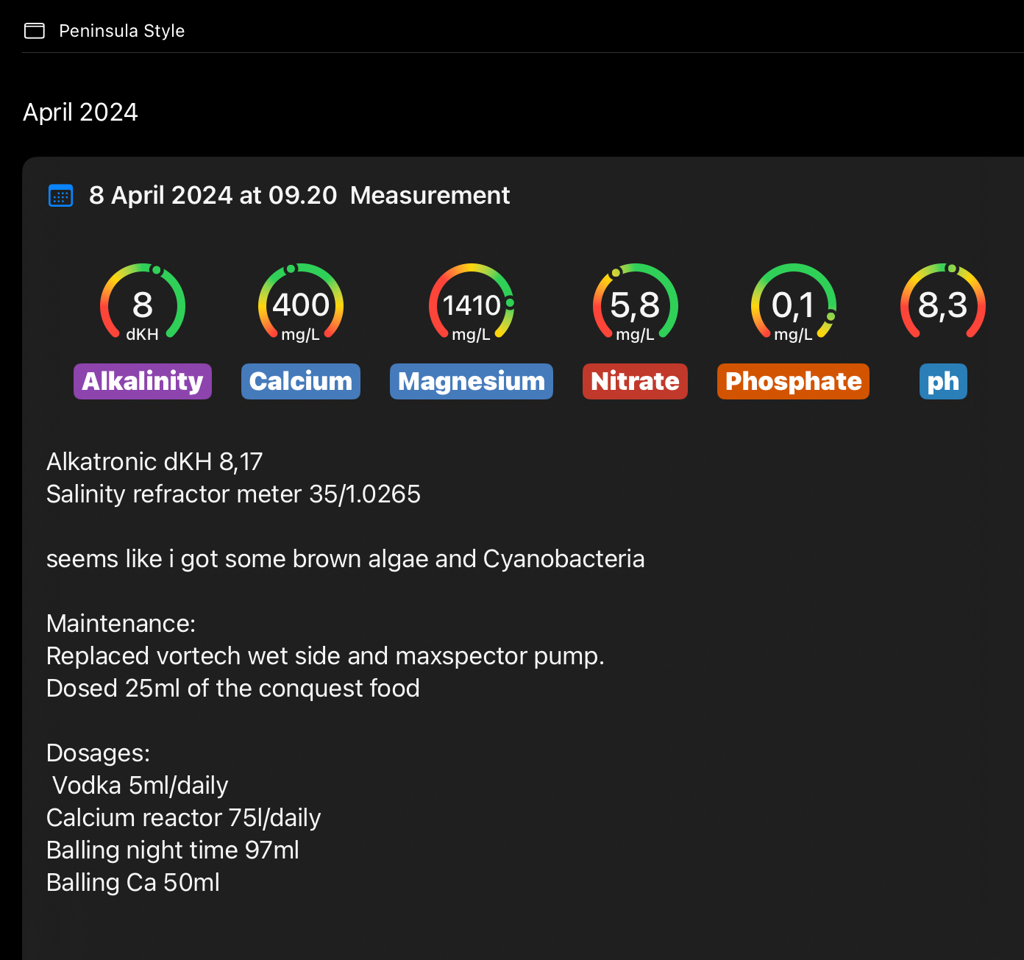Image resolution: width=1024 pixels, height=960 pixels.
Task: Open the 8 April 2024 Measurement entry title
Action: pyautogui.click(x=299, y=196)
